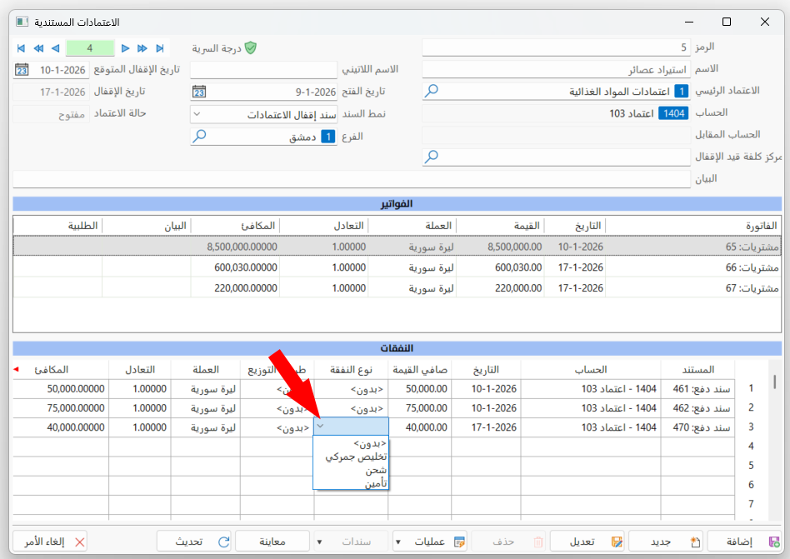Click into the البيان statement field
Image resolution: width=790 pixels, height=559 pixels.
352,179
